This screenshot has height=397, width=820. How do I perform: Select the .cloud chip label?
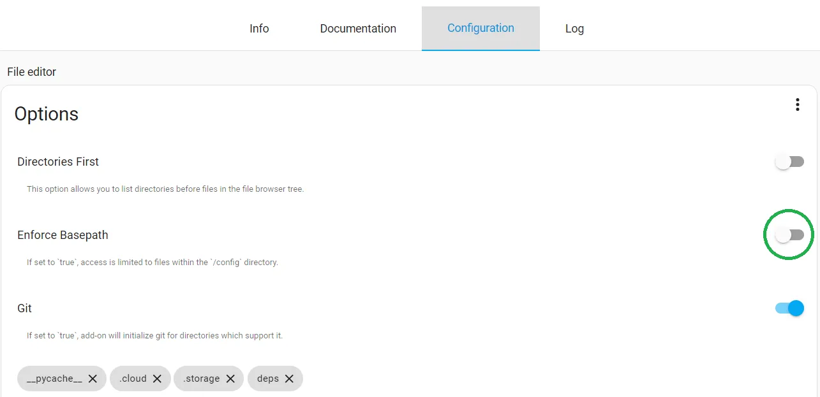[133, 379]
